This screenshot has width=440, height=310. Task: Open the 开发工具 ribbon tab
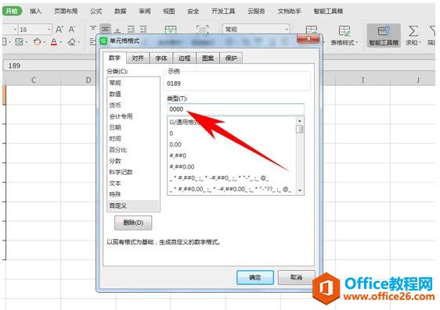(223, 11)
